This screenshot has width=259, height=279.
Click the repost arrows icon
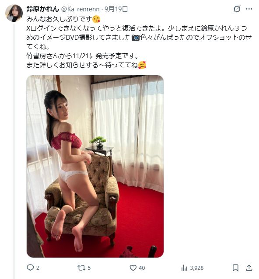81,268
